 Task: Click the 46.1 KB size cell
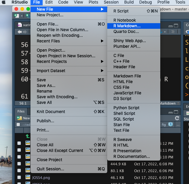(x=117, y=177)
